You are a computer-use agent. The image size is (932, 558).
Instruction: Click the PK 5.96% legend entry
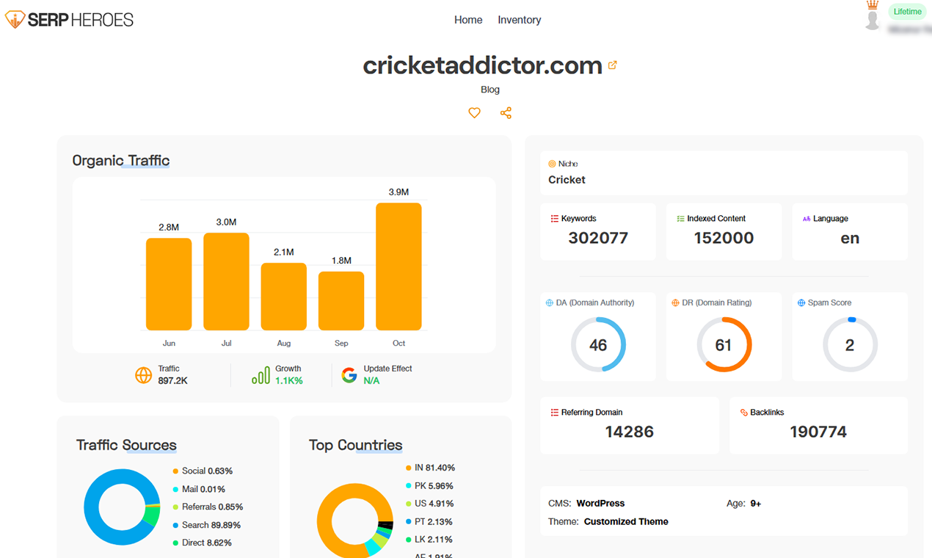pos(429,486)
